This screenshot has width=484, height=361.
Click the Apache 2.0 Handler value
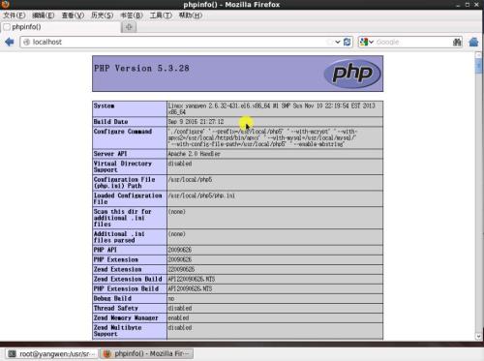[x=194, y=154]
